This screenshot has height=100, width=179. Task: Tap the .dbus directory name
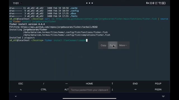click(73, 13)
